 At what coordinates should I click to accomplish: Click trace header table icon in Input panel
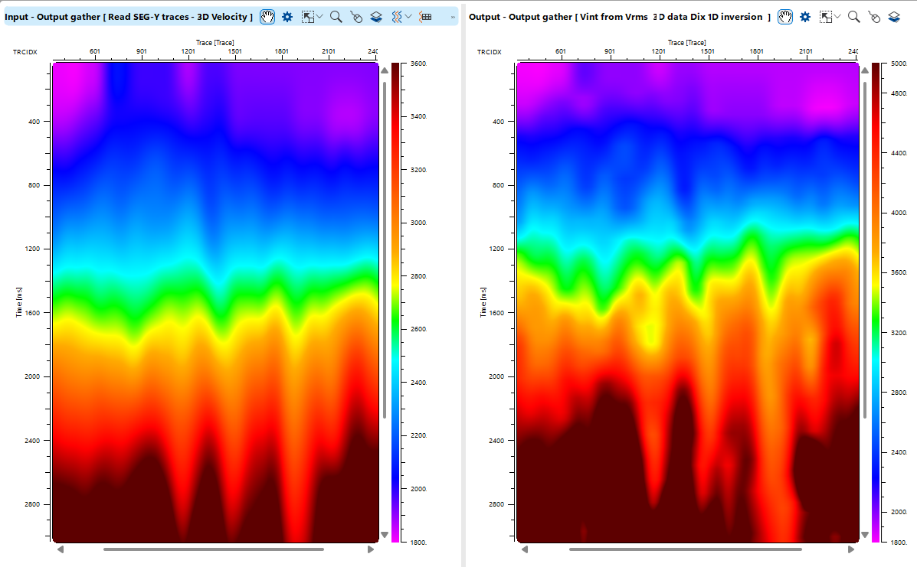tap(426, 17)
